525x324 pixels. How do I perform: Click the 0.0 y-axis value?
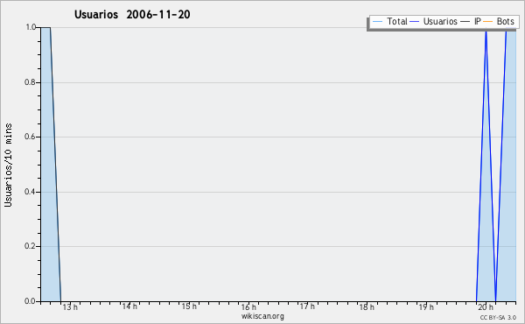(x=30, y=301)
